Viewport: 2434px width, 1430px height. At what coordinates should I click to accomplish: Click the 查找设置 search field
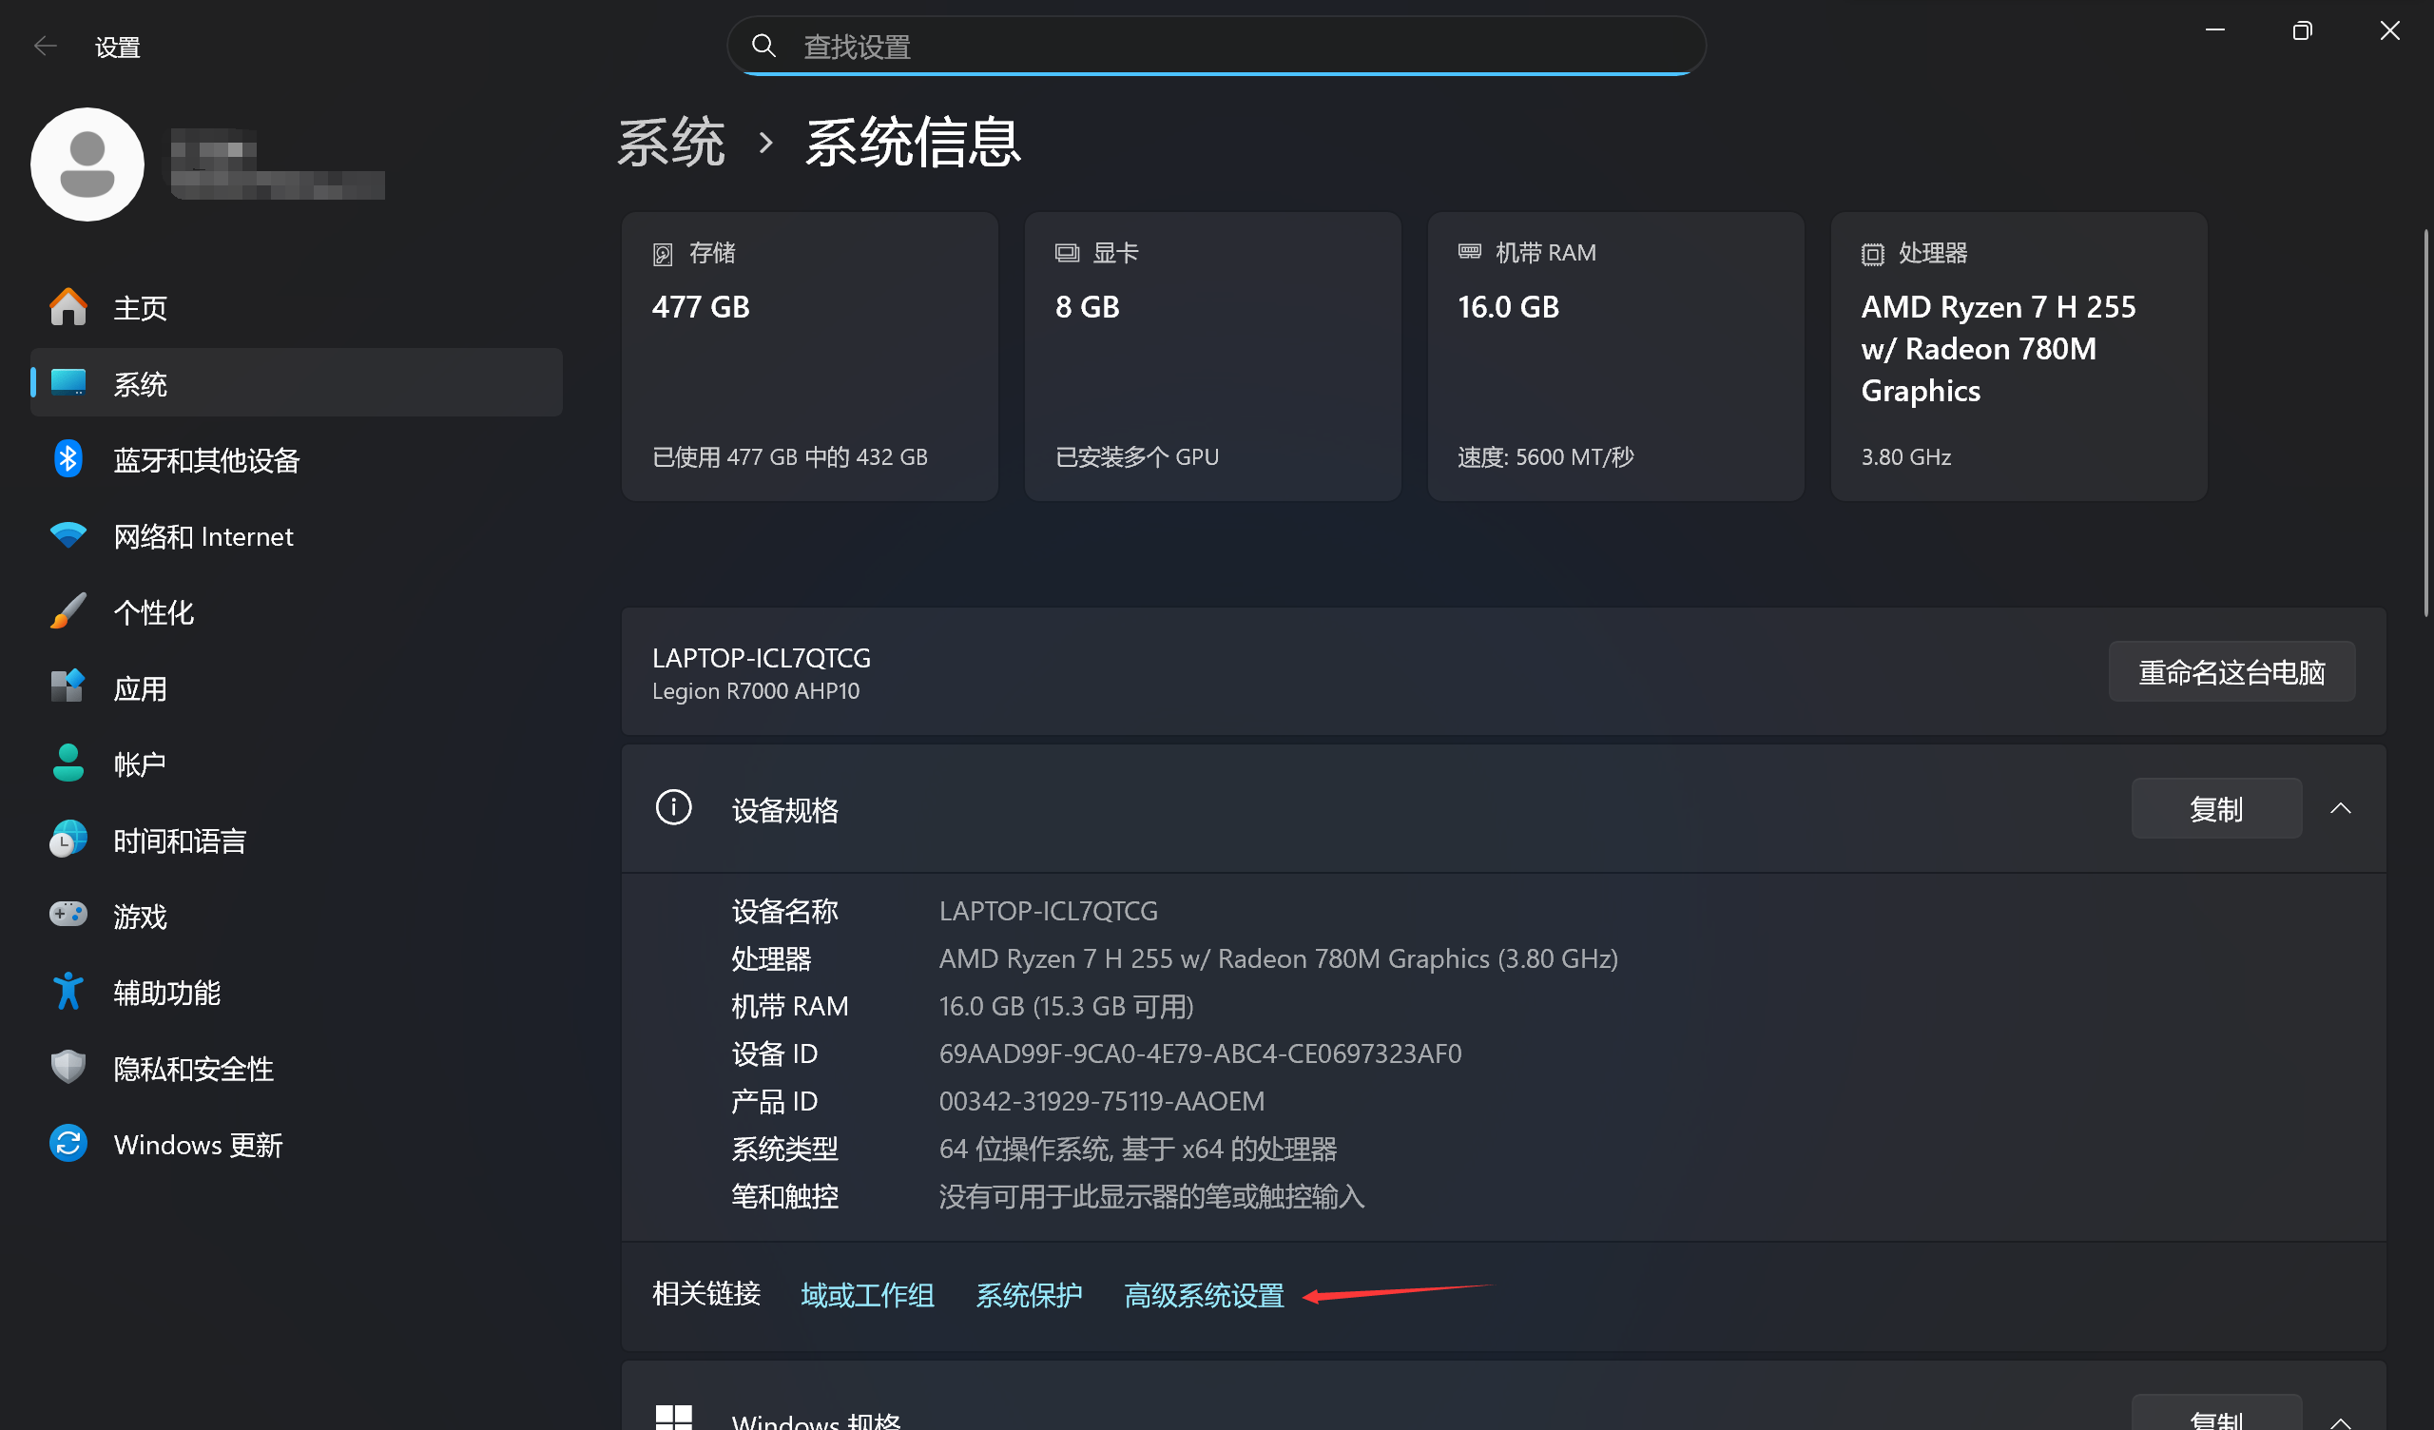click(x=1217, y=47)
